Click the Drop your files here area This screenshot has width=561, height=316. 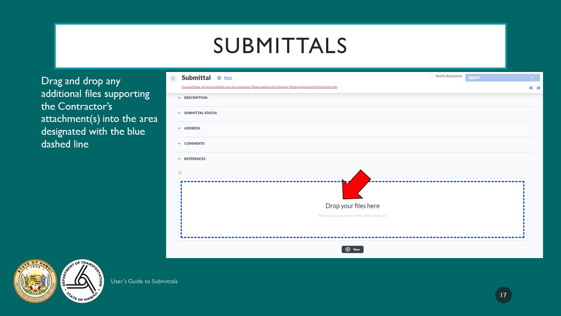[352, 209]
